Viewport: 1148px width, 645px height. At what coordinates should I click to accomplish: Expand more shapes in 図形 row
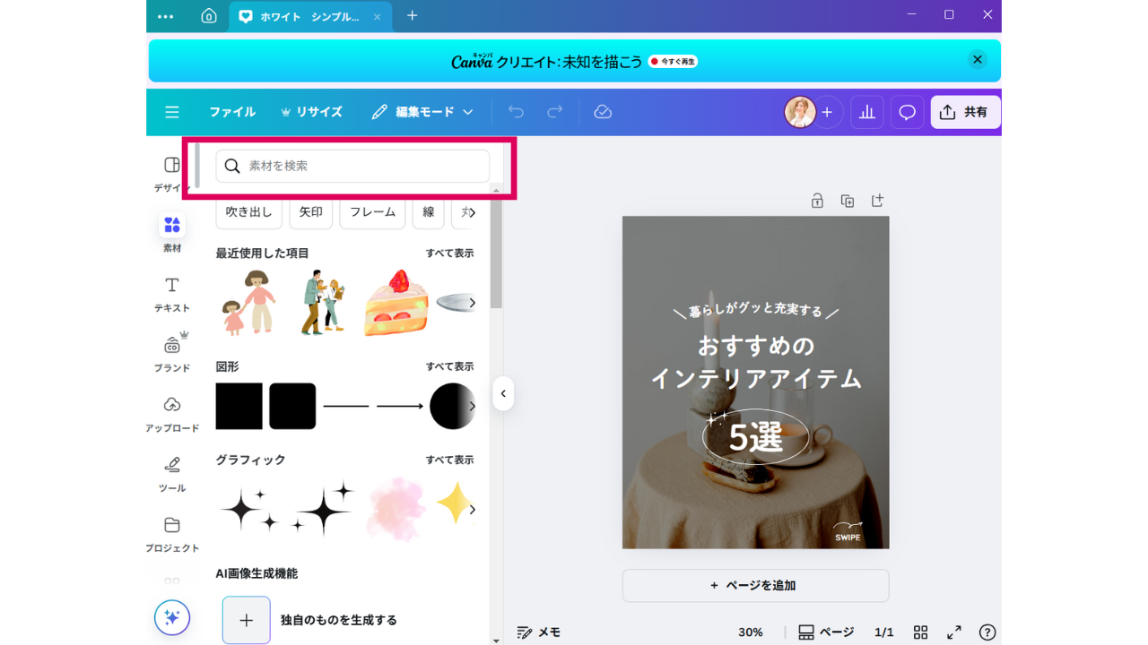(472, 406)
